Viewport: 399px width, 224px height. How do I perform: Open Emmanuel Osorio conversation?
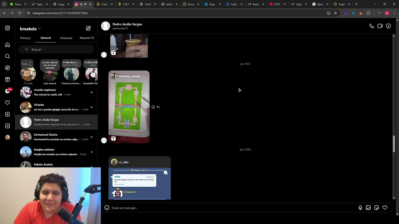point(56,137)
